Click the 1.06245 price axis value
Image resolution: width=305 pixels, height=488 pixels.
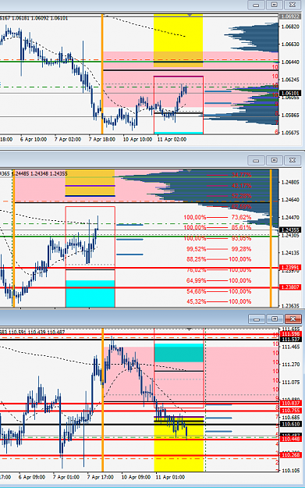pyautogui.click(x=290, y=80)
